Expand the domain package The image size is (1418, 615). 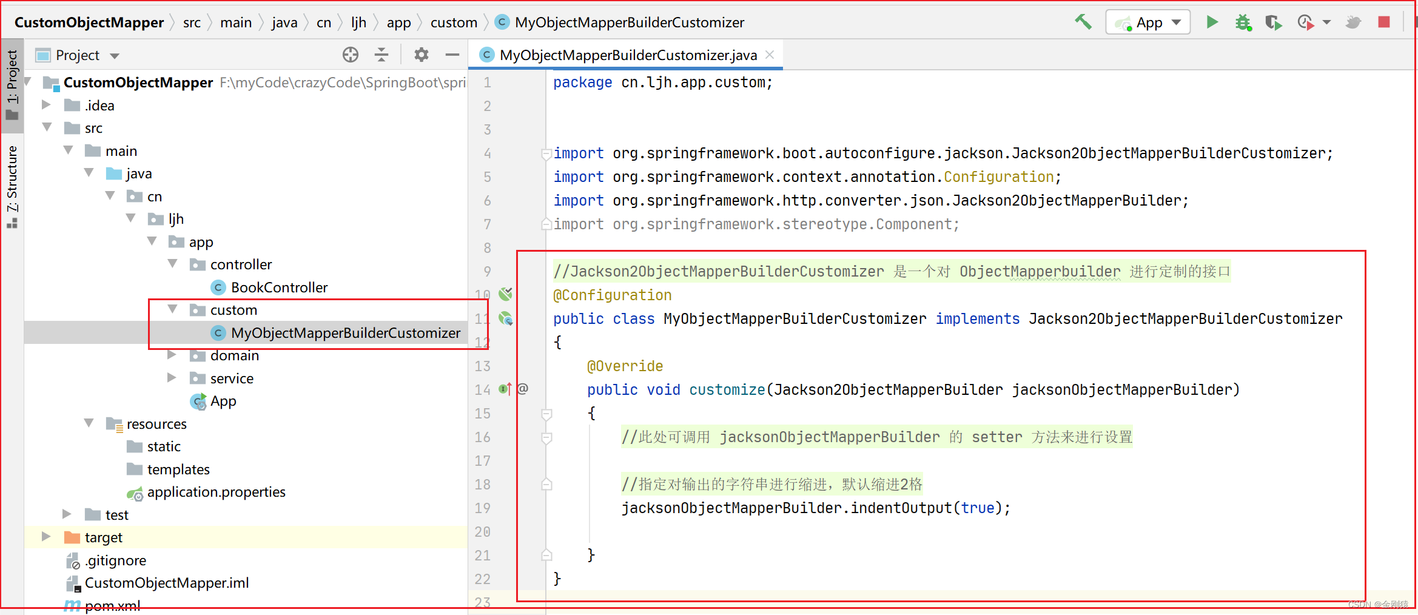(x=172, y=355)
